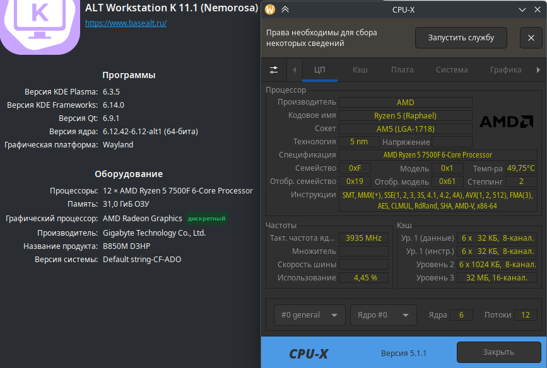Image resolution: width=547 pixels, height=368 pixels.
Task: Click the Потоки count value 12
Action: (x=526, y=315)
